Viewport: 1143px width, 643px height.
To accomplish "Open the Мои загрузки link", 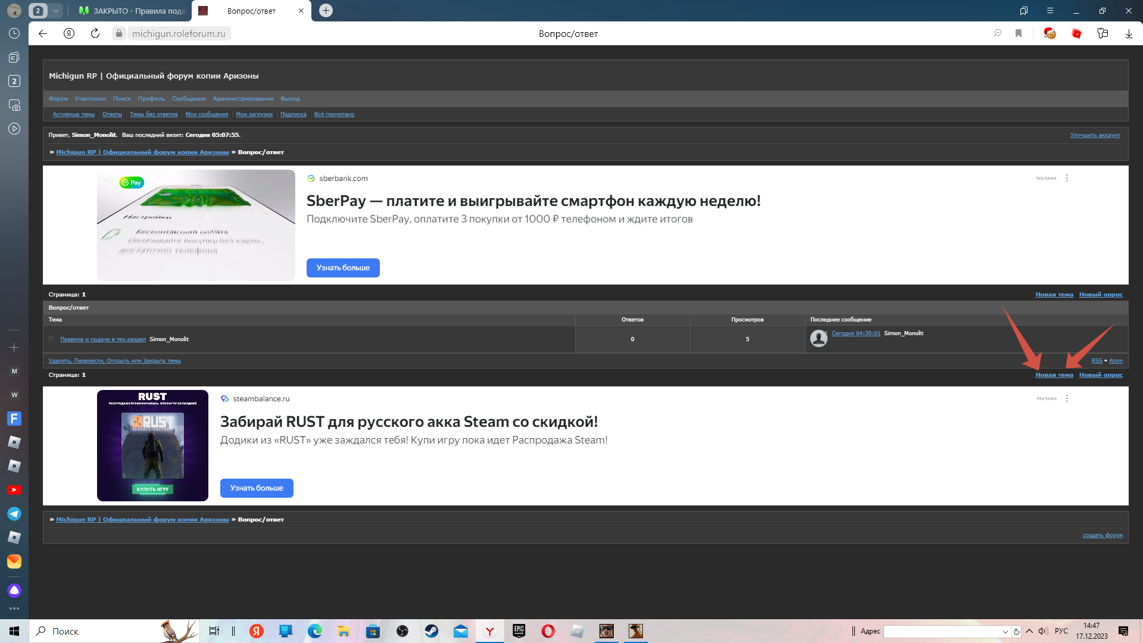I will [x=254, y=114].
